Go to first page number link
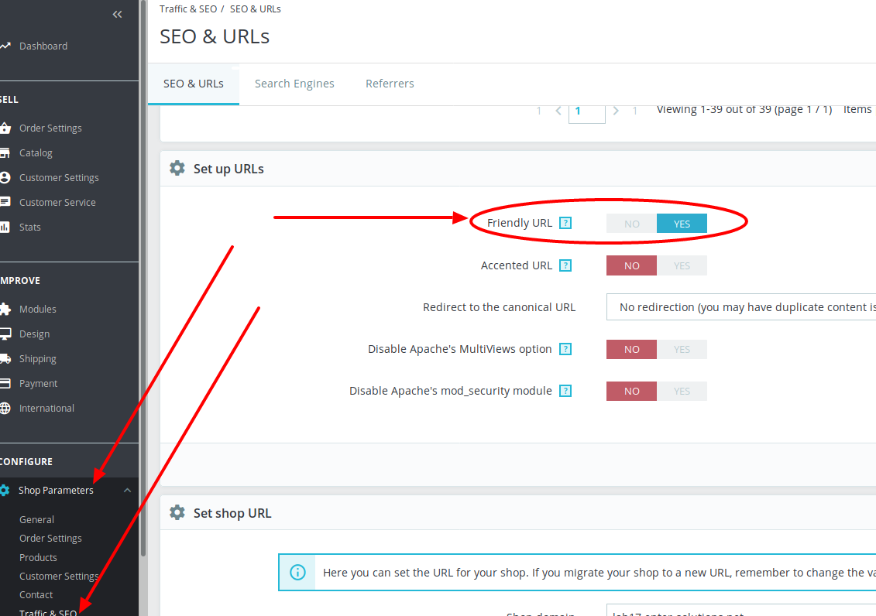This screenshot has width=876, height=616. tap(538, 111)
